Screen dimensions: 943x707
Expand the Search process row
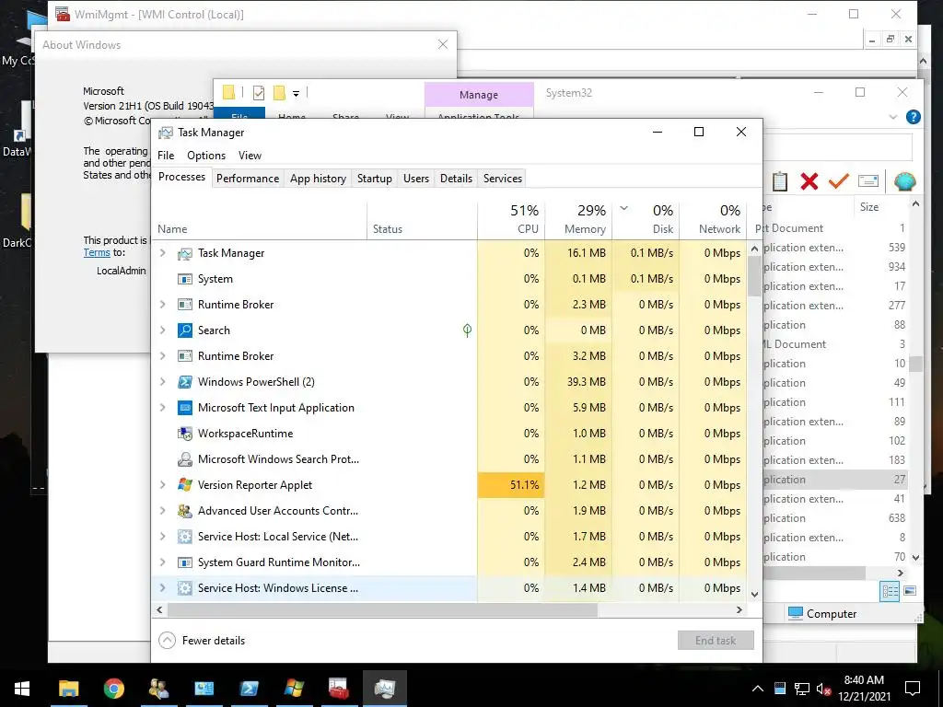pos(162,330)
